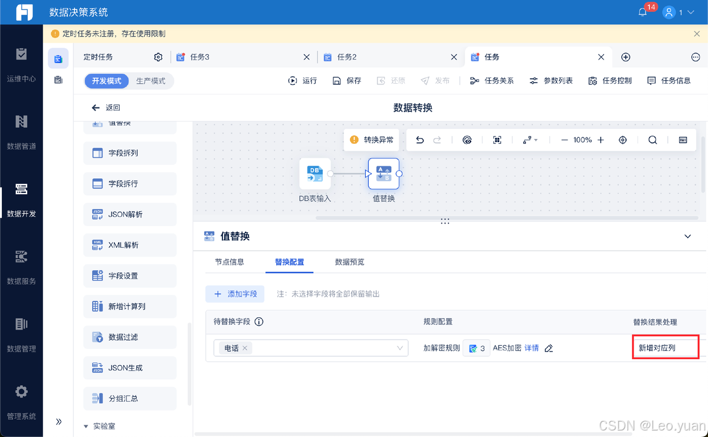This screenshot has width=708, height=437.
Task: Select the 字段拆列 operator
Action: 130,153
